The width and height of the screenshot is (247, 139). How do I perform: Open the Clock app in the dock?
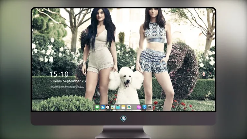(x=108, y=107)
